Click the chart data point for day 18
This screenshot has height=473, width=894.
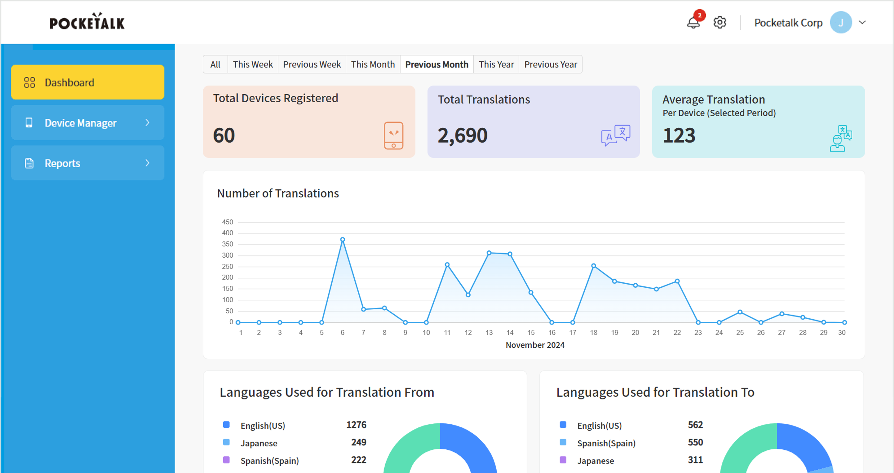593,266
